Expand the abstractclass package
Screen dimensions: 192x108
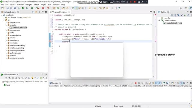point(6,23)
